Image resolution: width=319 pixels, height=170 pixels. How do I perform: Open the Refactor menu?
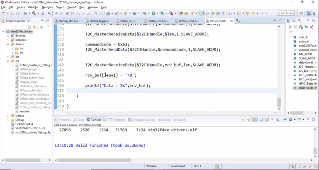(x=33, y=7)
